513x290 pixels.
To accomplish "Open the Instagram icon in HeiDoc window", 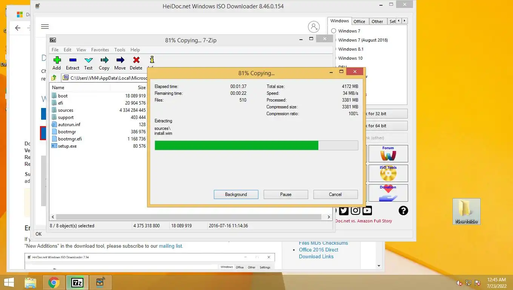I will pos(355,211).
